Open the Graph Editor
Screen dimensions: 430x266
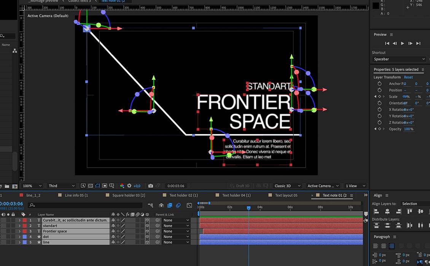(x=189, y=205)
